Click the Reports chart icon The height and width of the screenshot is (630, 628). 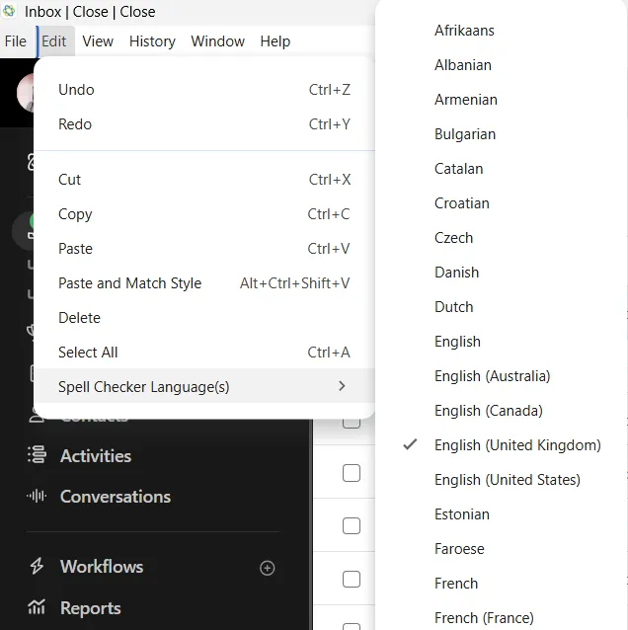coord(37,606)
